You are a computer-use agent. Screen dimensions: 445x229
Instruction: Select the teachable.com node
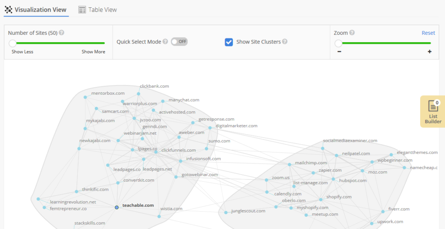pos(116,207)
